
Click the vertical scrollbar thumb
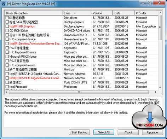pyautogui.click(x=160, y=27)
